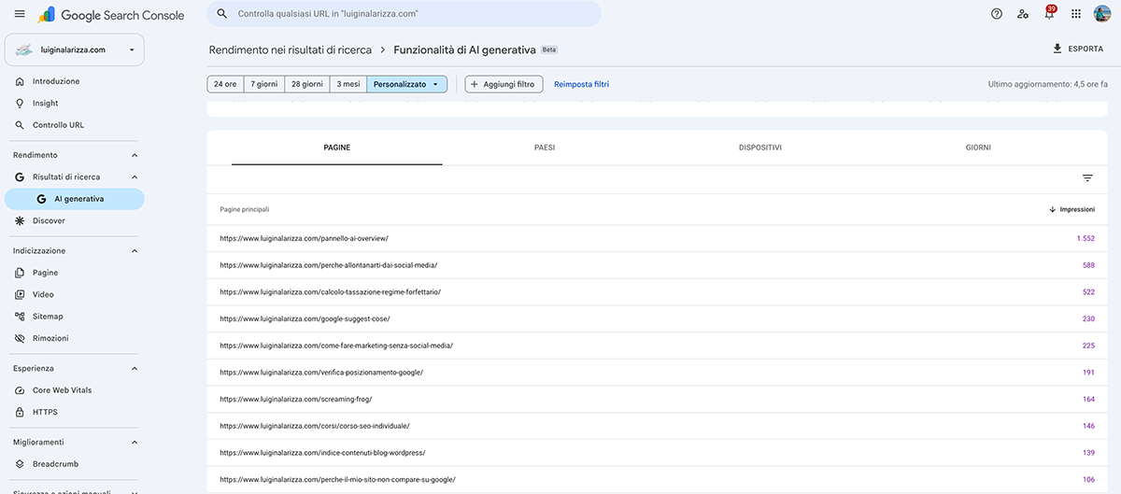The width and height of the screenshot is (1121, 494).
Task: Open the screaming-frog page row
Action: point(657,399)
